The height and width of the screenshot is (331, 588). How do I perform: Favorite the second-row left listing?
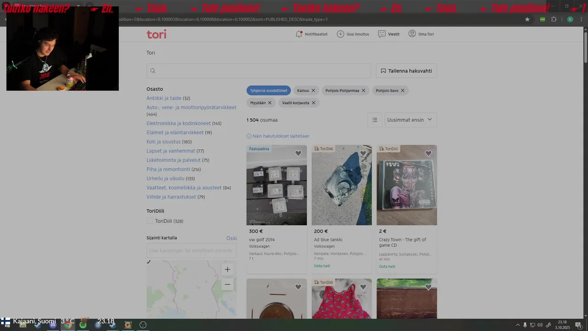tap(298, 287)
